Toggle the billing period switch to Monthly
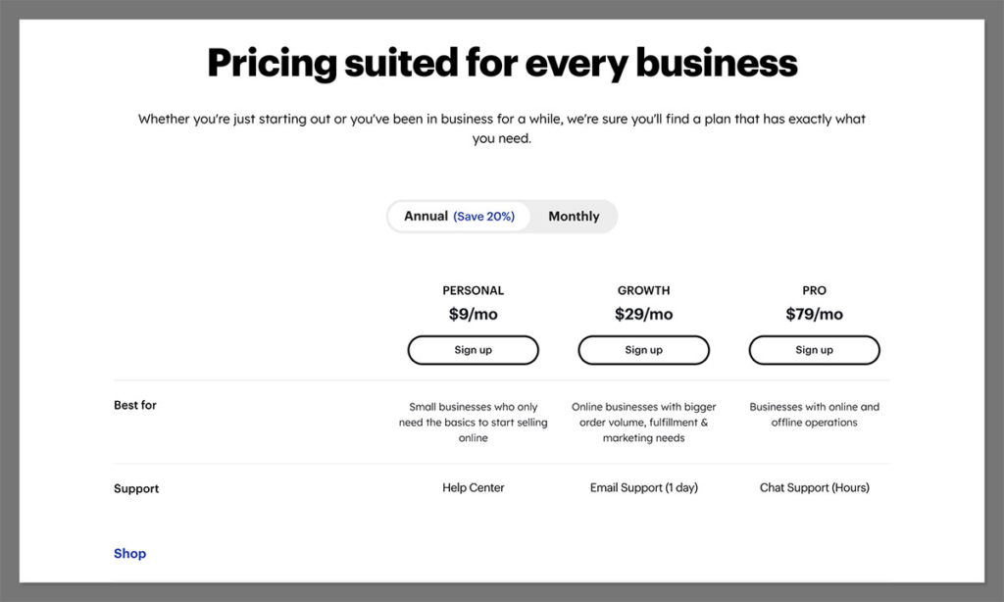Image resolution: width=1004 pixels, height=602 pixels. 574,216
